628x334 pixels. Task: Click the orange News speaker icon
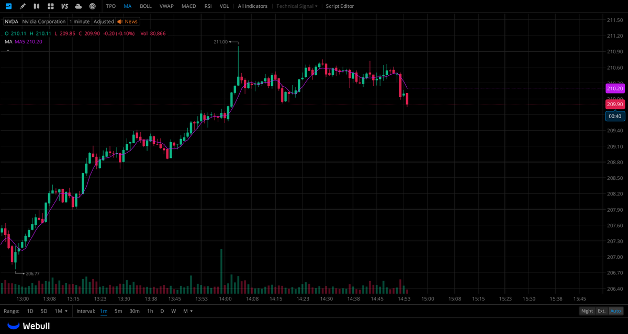[x=120, y=21]
